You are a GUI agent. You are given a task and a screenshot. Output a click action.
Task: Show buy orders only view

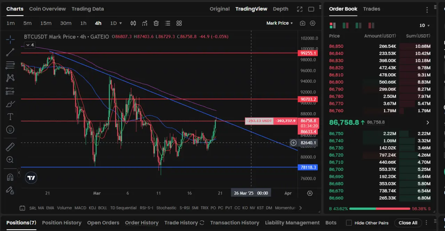point(358,25)
